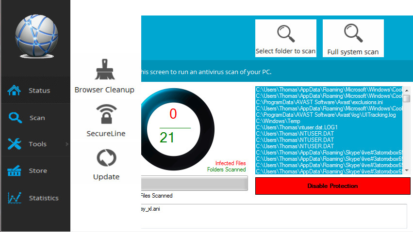Viewport: 413px width, 232px height.
Task: Click the green folders scanned count 21
Action: [167, 138]
